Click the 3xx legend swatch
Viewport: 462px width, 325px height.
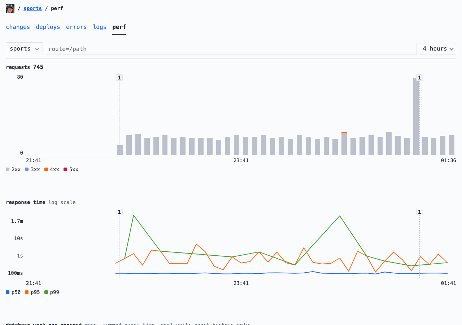pos(27,169)
